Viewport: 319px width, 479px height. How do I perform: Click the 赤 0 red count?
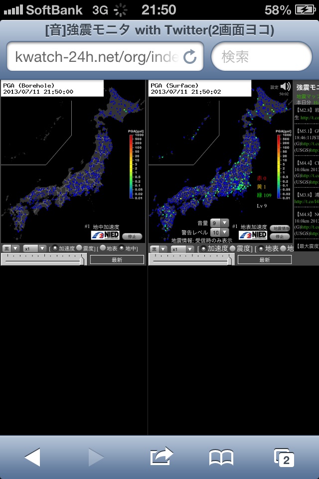click(261, 178)
